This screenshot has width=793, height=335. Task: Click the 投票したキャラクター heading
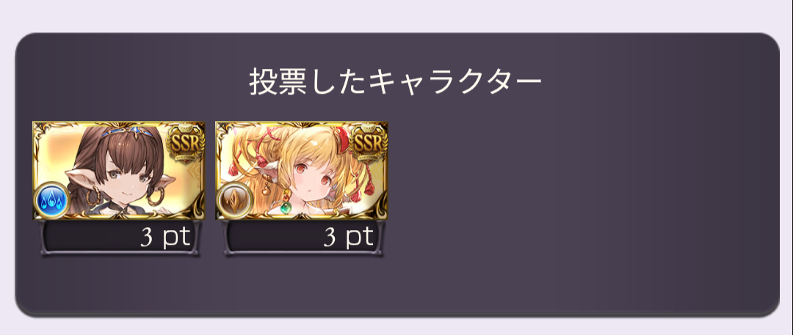click(395, 81)
